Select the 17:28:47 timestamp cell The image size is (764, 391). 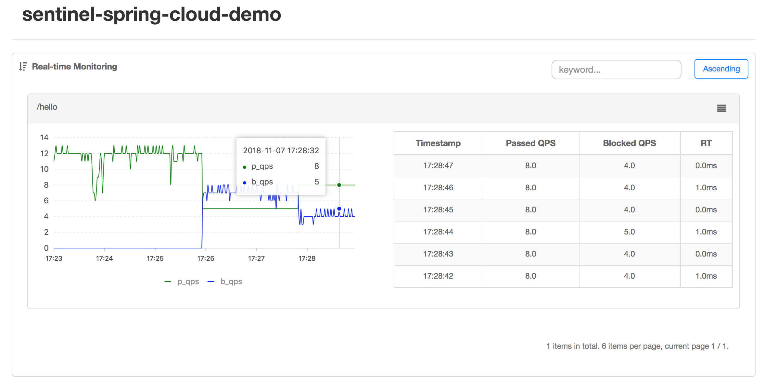click(438, 166)
